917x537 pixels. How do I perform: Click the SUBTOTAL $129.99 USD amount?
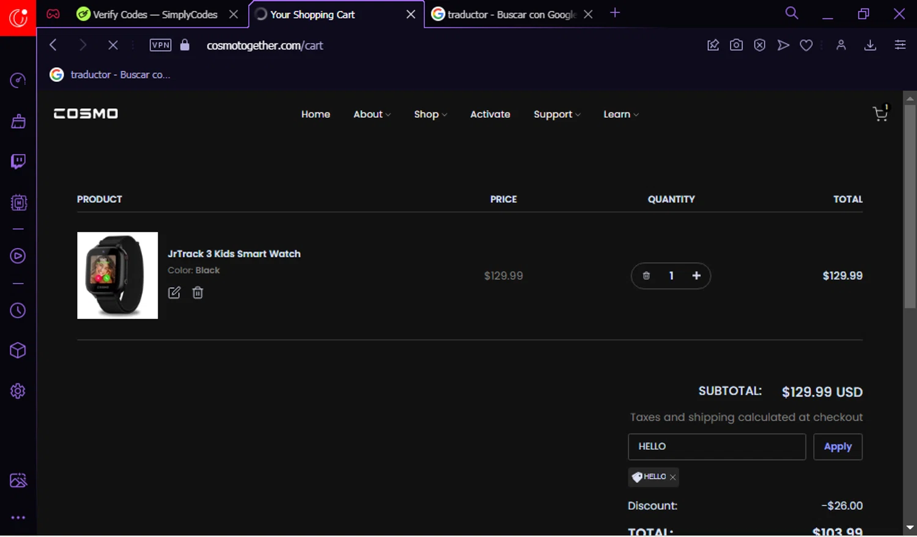(822, 392)
